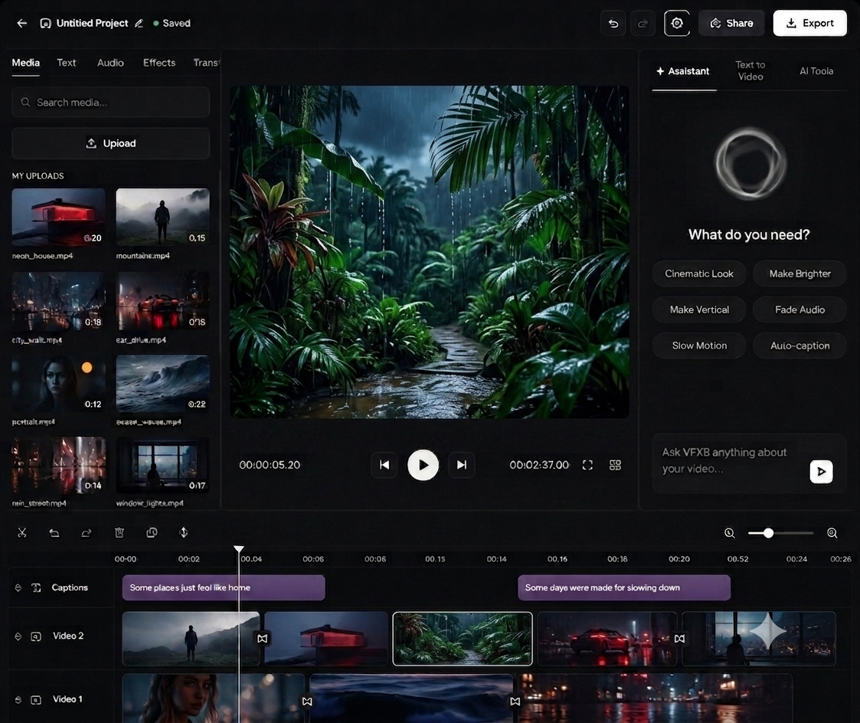
Task: Delete clip using timeline trash icon
Action: [x=119, y=532]
